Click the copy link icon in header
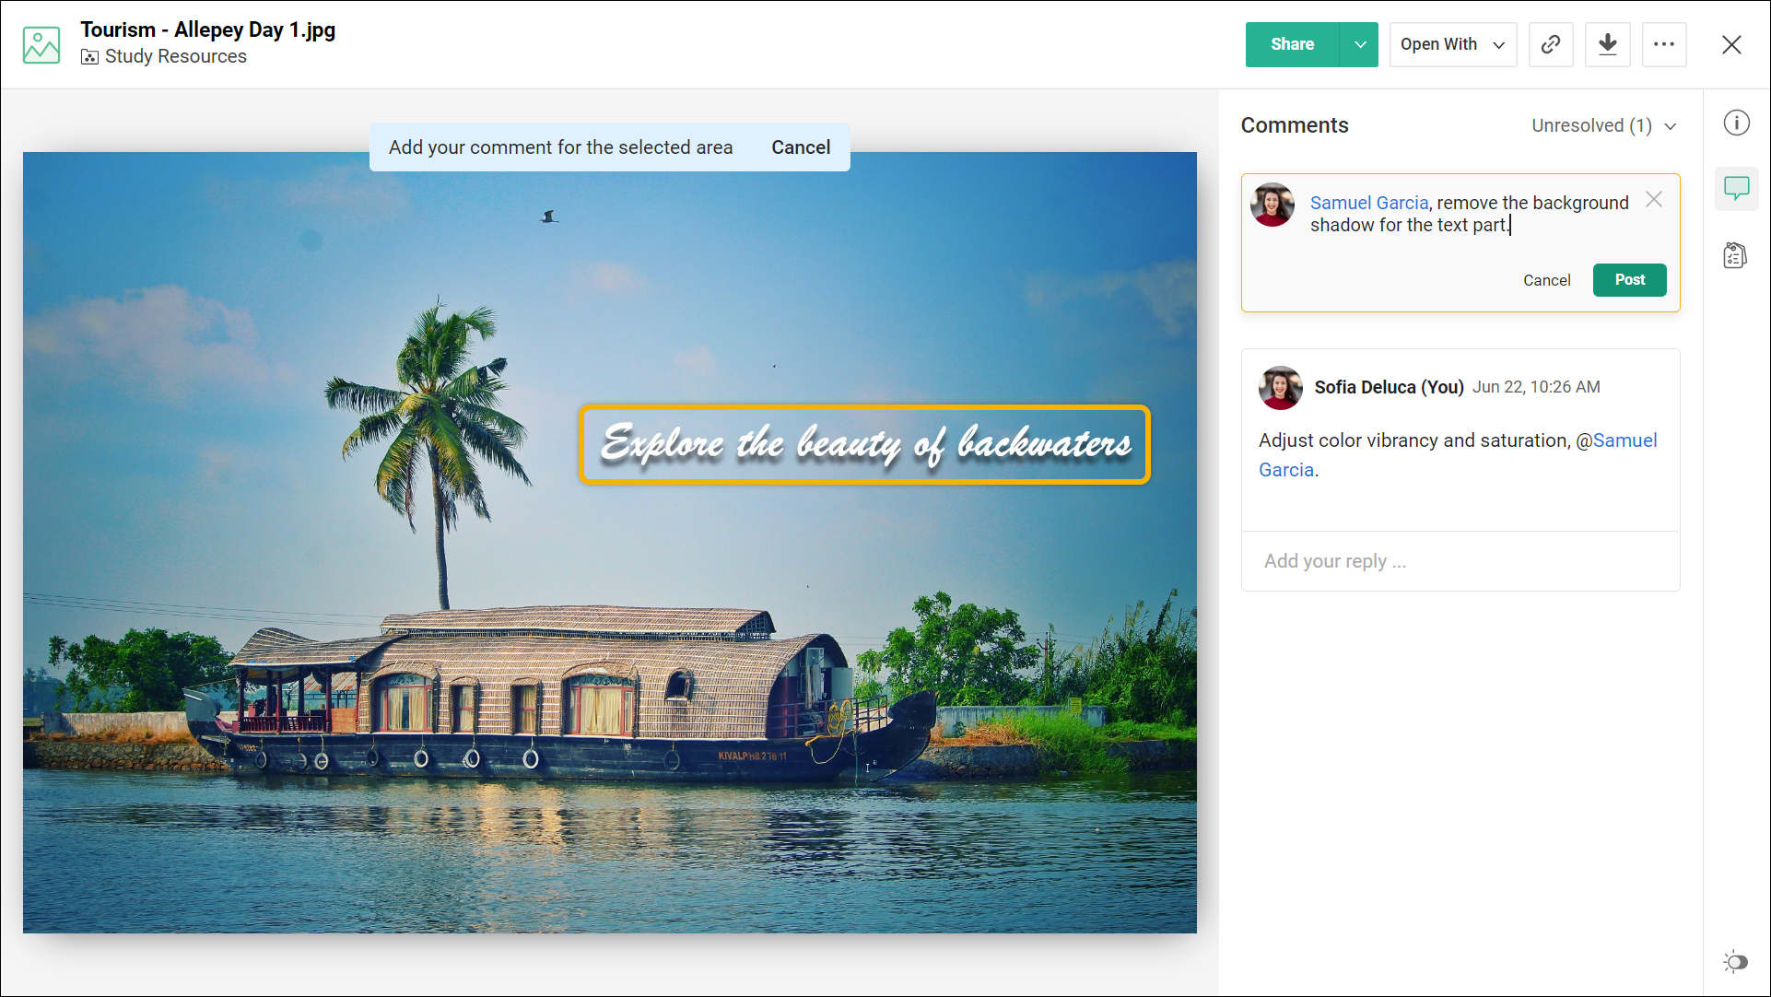Screen dimensions: 1771x997 pyautogui.click(x=1551, y=44)
